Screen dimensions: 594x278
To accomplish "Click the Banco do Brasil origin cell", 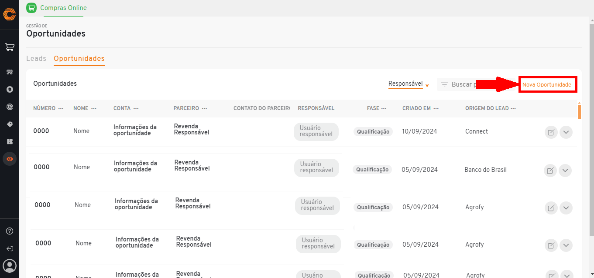I will [x=485, y=170].
